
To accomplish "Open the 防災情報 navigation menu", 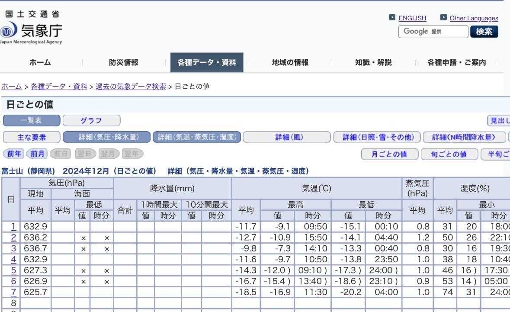I will click(124, 62).
